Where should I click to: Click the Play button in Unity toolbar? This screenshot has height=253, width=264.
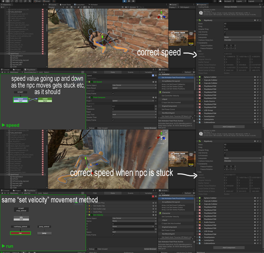coord(124,1)
